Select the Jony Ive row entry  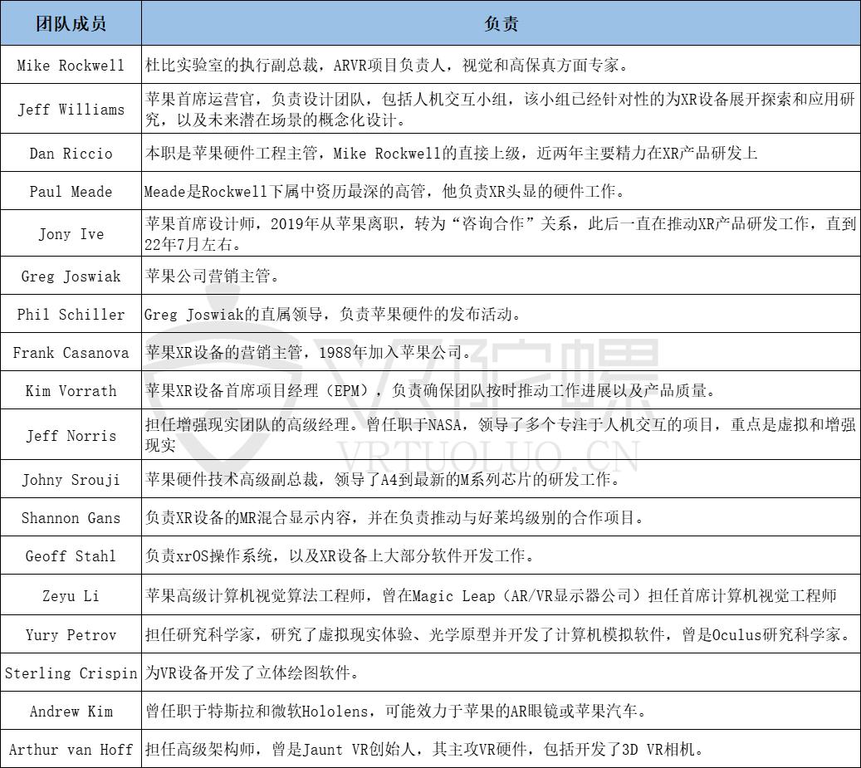(70, 232)
